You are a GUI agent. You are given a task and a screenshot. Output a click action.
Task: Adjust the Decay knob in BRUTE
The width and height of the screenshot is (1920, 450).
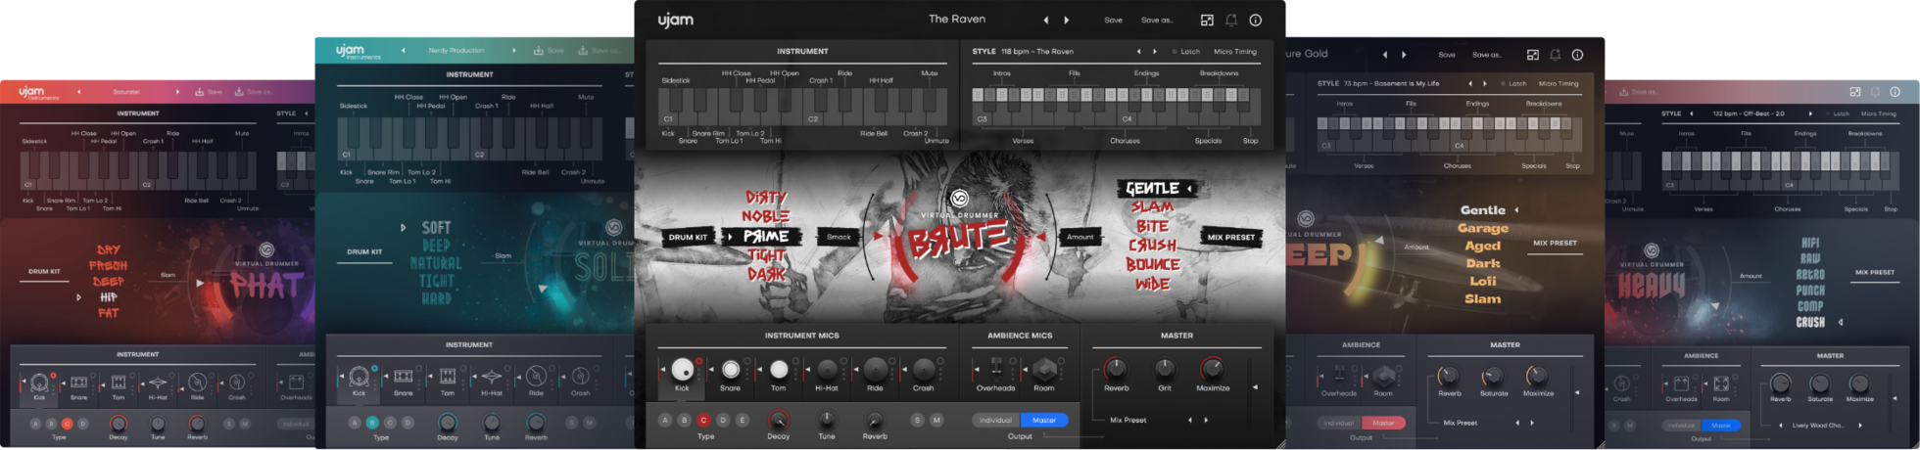(779, 421)
